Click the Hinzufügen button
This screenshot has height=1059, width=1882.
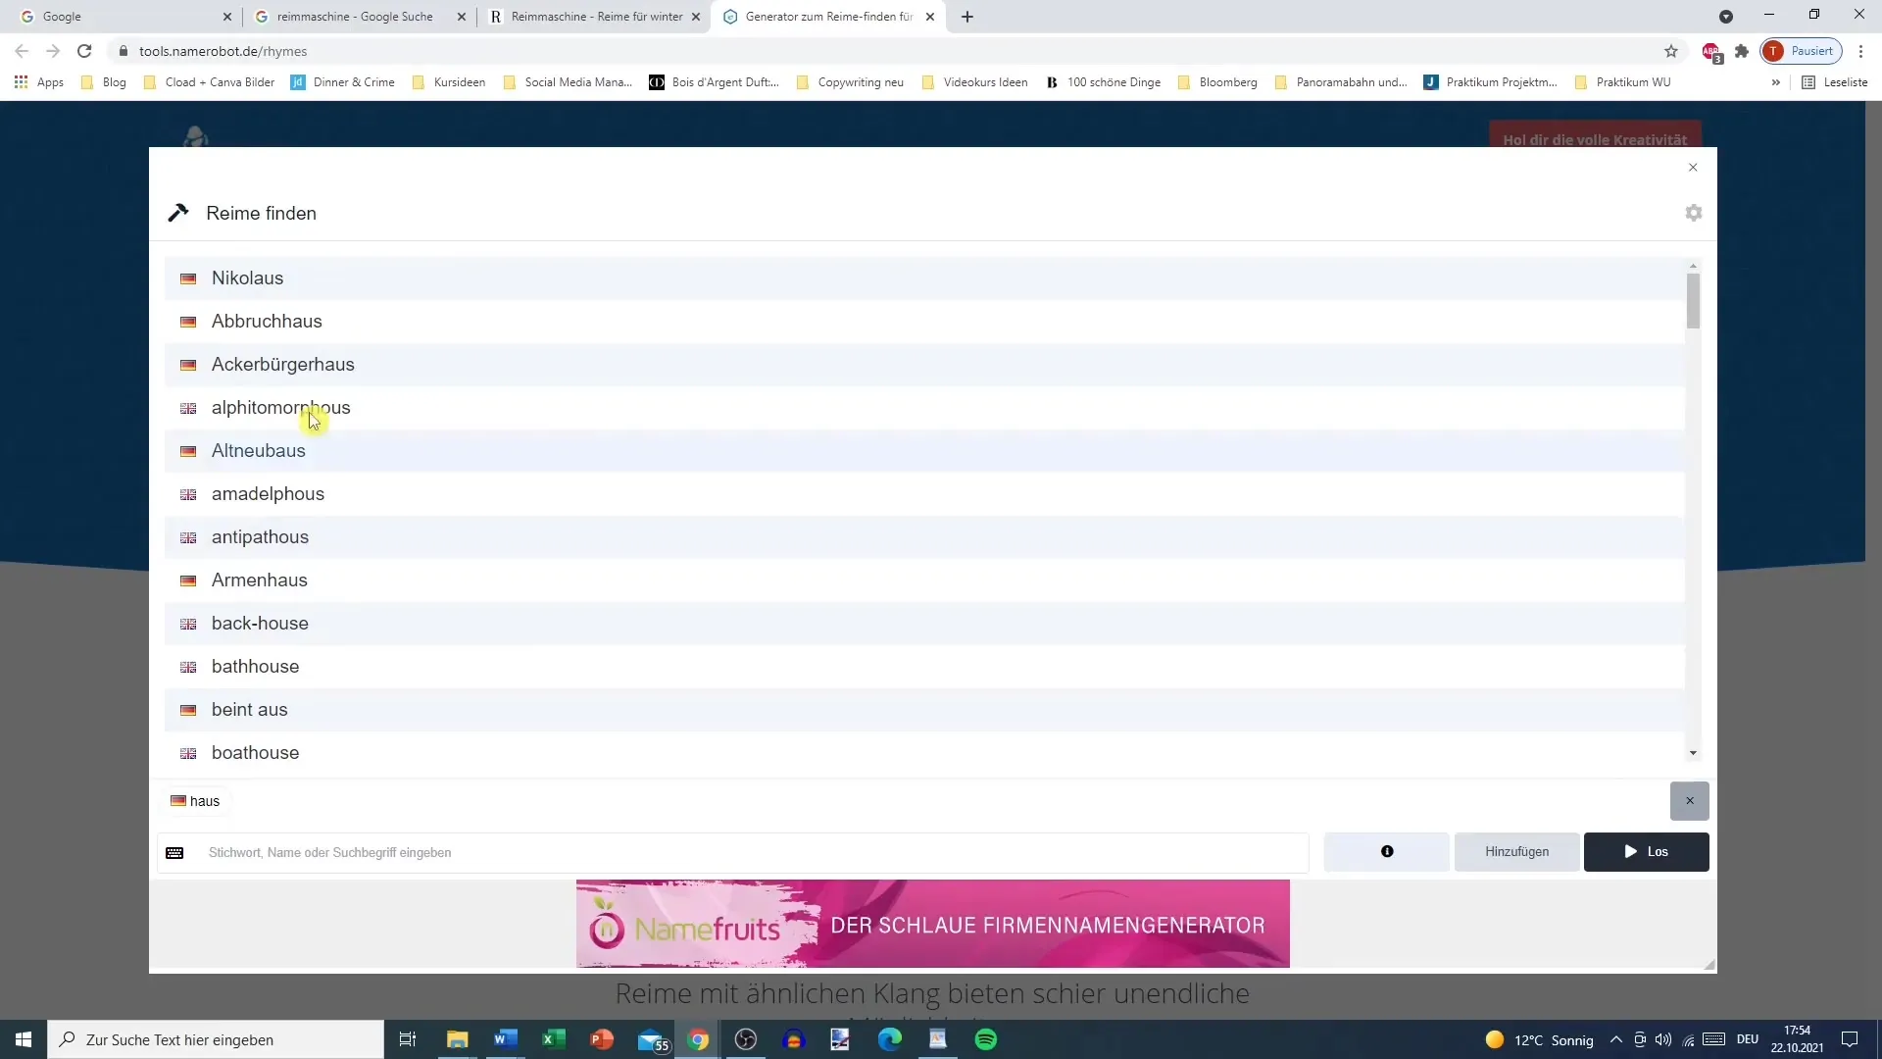coord(1516,852)
